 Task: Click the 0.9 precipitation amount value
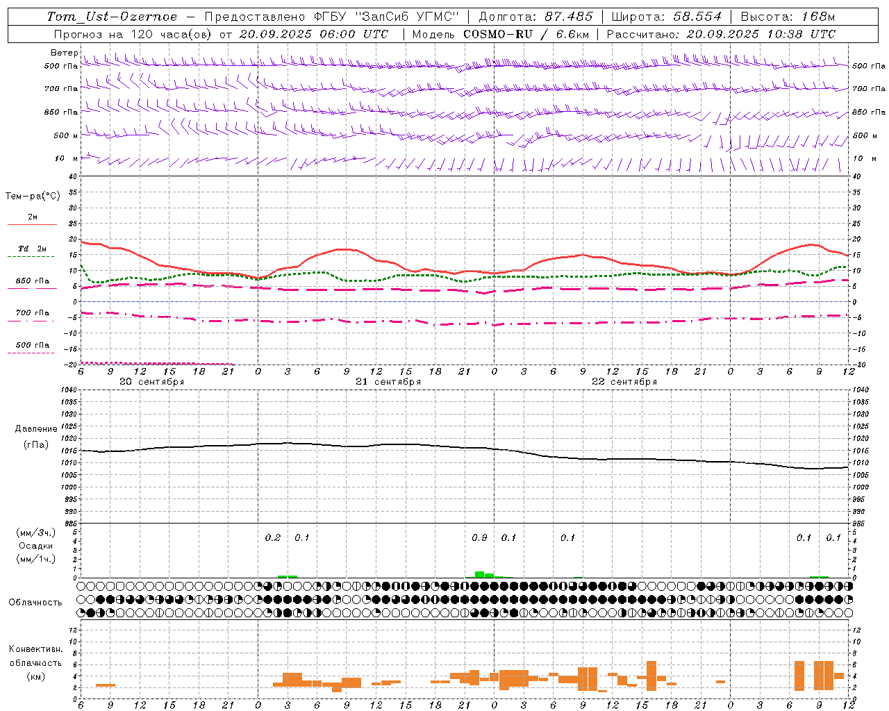pos(479,537)
